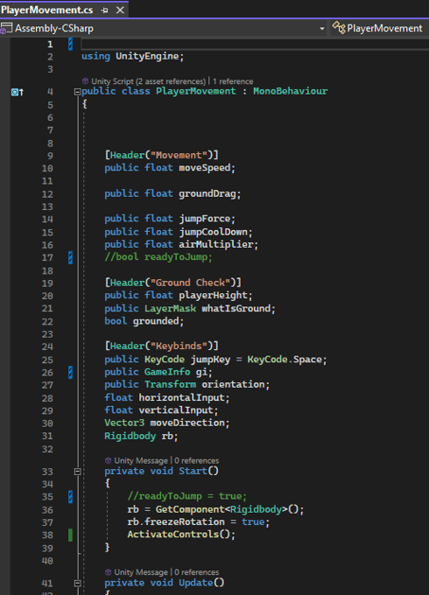The image size is (429, 595).
Task: Click the change marker beside line 17
Action: click(70, 257)
